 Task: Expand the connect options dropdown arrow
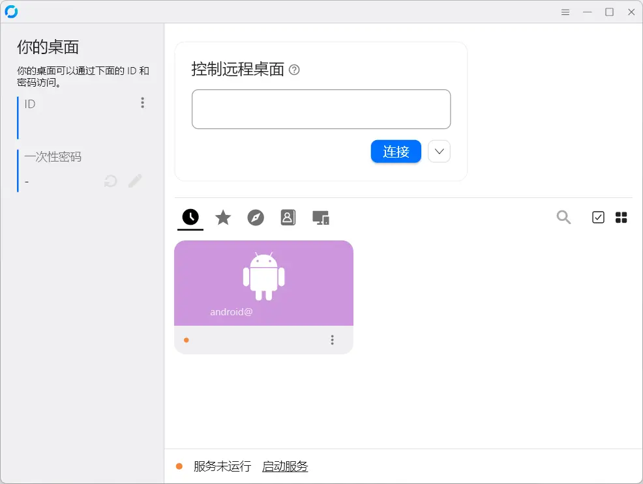pos(439,152)
